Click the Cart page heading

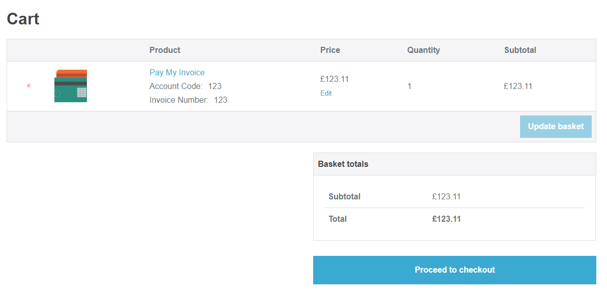23,19
